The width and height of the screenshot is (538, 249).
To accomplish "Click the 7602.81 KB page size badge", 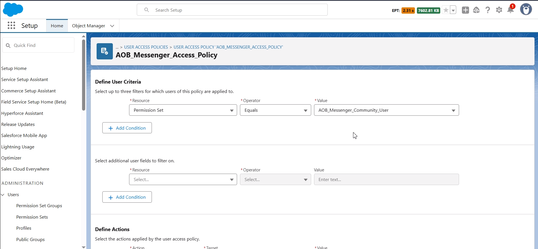I will click(429, 11).
